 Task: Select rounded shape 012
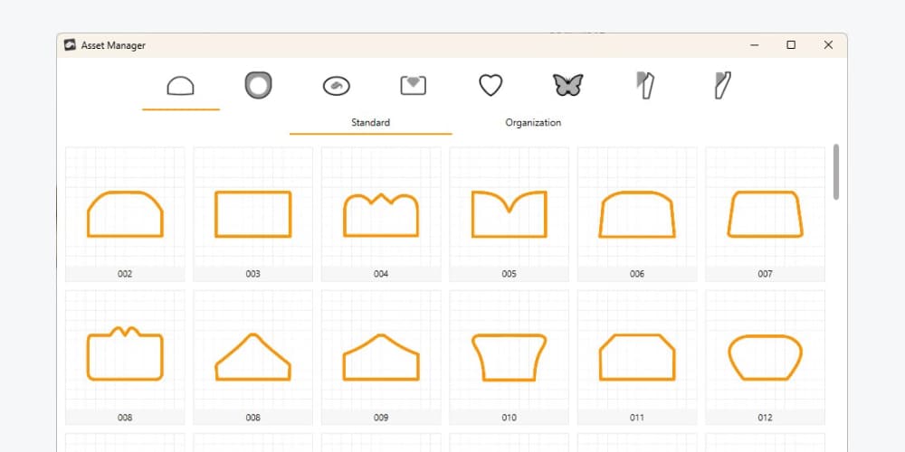coord(765,357)
